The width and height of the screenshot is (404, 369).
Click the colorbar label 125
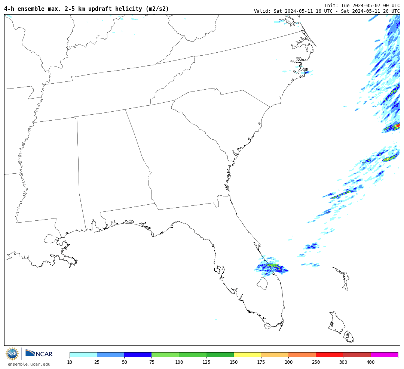point(206,362)
